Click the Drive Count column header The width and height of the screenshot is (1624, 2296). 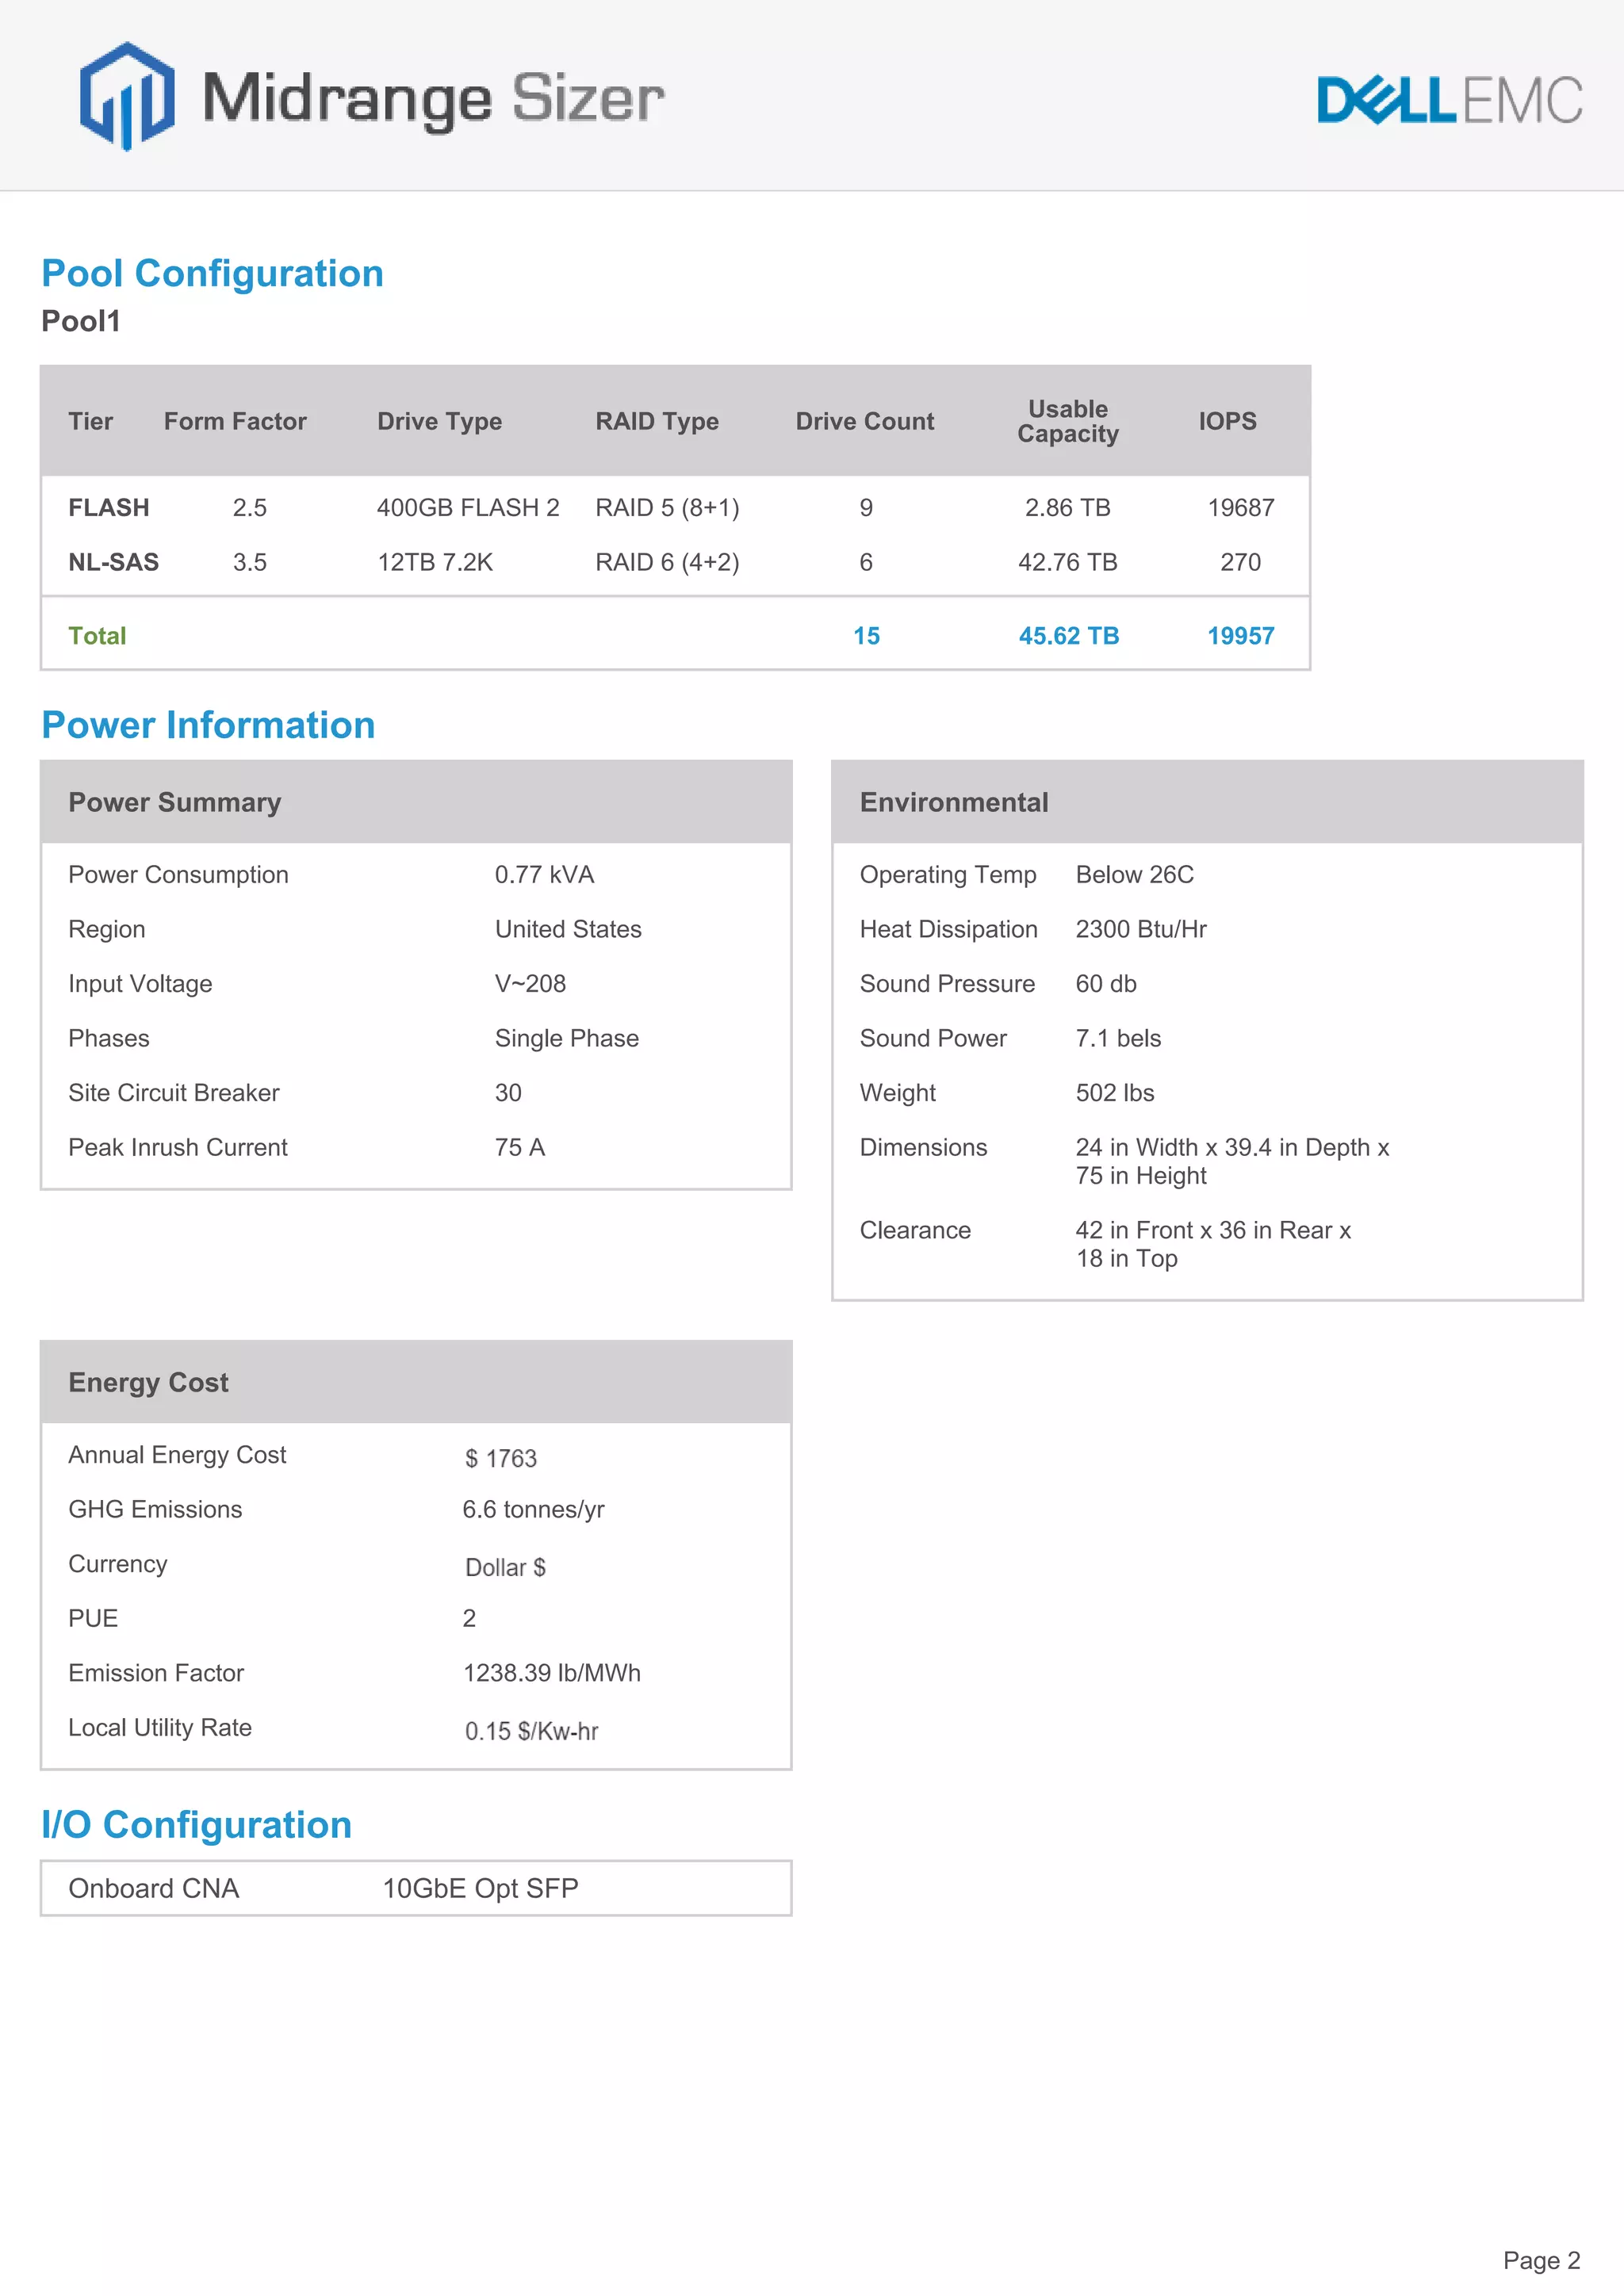[864, 421]
